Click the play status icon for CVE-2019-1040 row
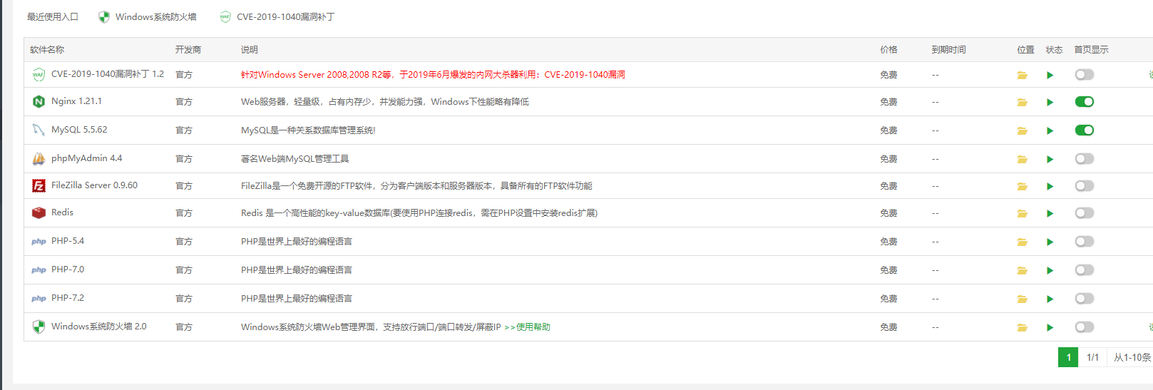This screenshot has width=1153, height=390. tap(1050, 75)
